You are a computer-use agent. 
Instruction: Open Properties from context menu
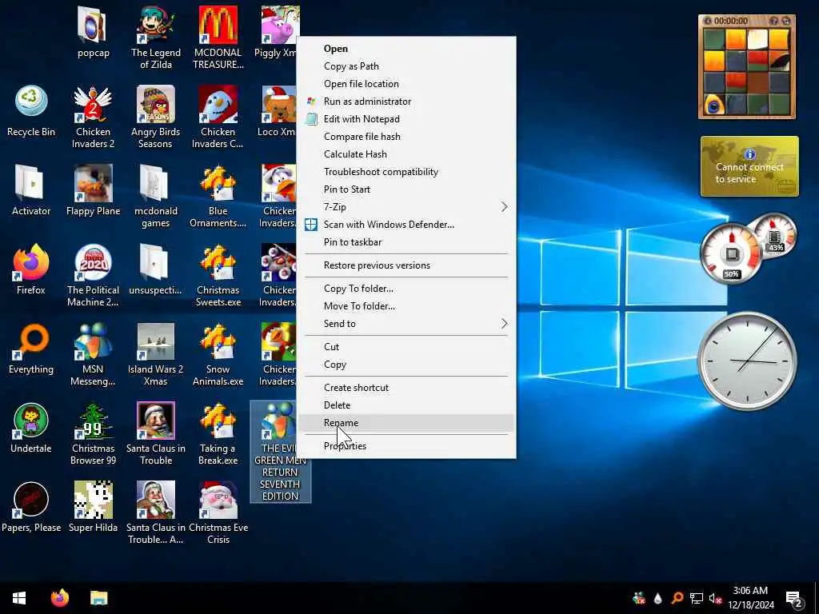406,446
